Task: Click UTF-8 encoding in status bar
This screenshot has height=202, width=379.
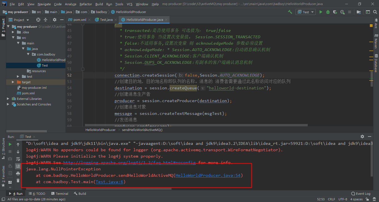Action: [343, 199]
